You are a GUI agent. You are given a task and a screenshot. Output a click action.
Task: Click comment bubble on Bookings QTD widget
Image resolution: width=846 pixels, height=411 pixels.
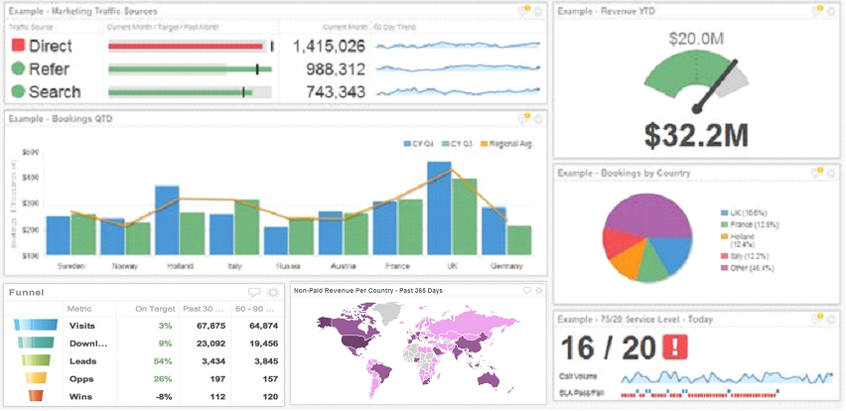tap(524, 118)
